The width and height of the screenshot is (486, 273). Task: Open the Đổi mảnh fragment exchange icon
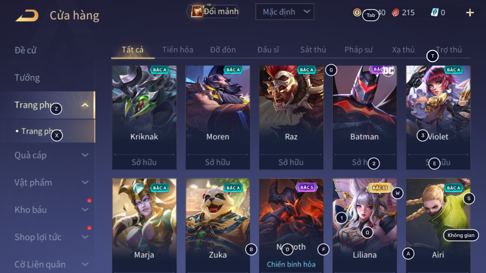[x=198, y=11]
